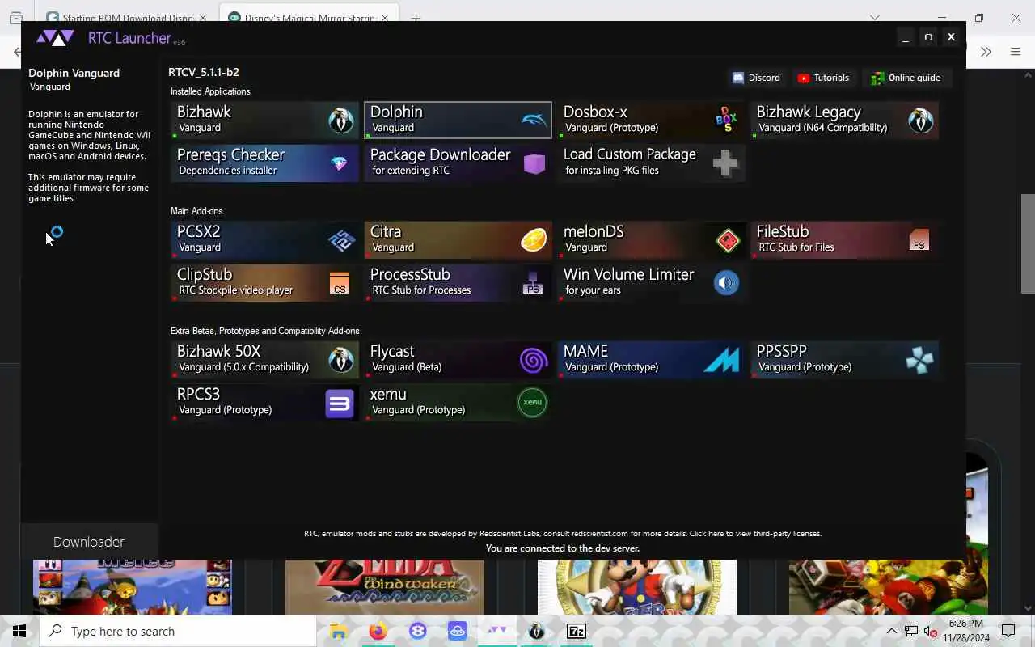Select the MAME Vanguard prototype tile
This screenshot has height=647, width=1035.
click(x=651, y=359)
